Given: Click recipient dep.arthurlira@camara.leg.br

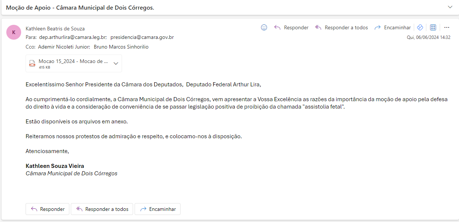Looking at the screenshot, I should [x=73, y=37].
